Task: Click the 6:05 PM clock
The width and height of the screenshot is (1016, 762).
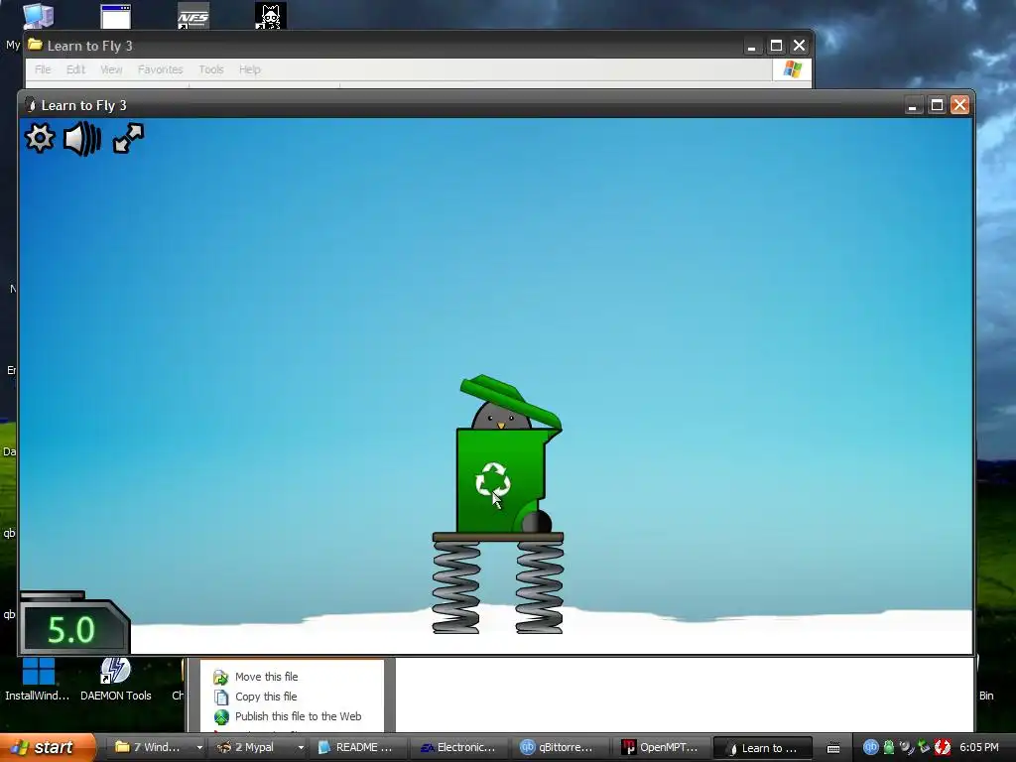Action: [x=979, y=747]
